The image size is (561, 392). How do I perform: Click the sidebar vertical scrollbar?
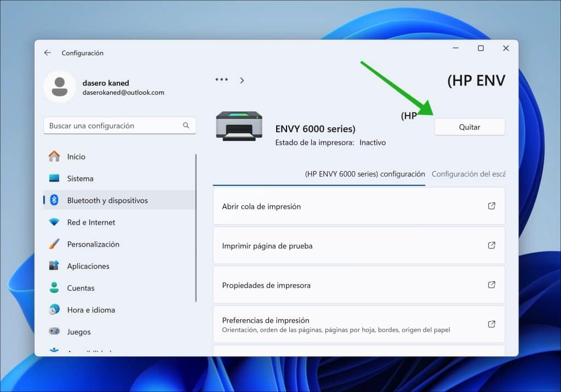196,228
